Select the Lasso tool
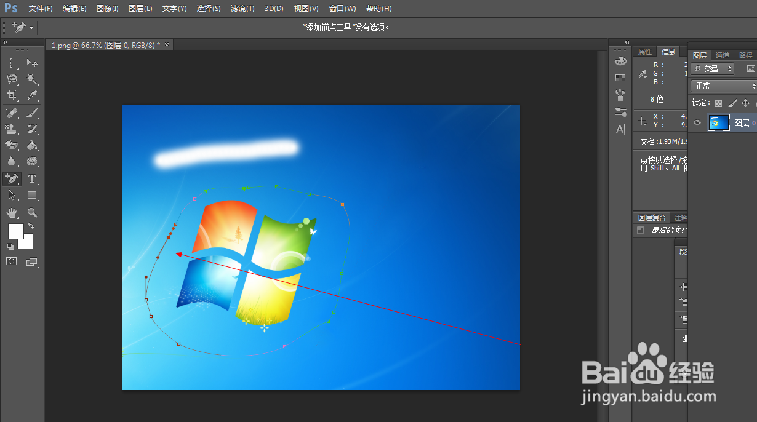Viewport: 757px width, 422px height. tap(12, 79)
